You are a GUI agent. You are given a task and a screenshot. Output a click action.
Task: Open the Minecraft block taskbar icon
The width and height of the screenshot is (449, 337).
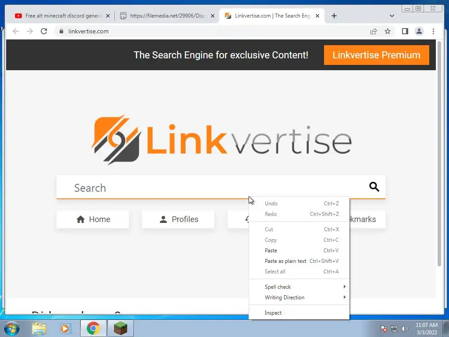pos(120,328)
